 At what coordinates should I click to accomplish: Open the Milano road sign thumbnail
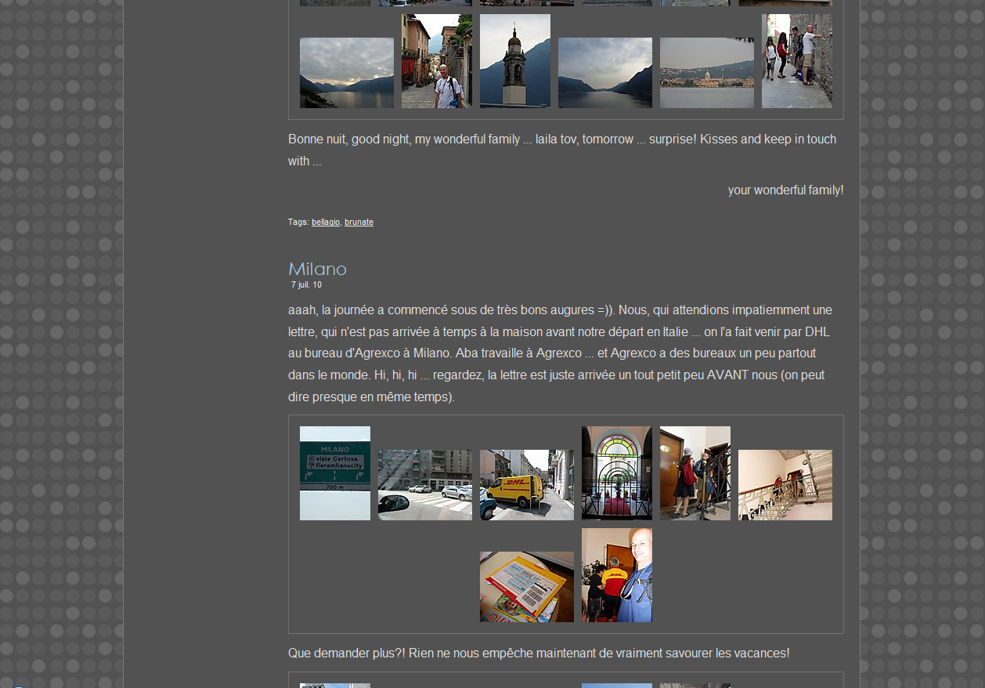tap(335, 473)
